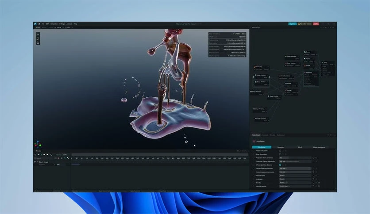The image size is (370, 214).
Task: Reset the Compensate decompression value
Action: [313, 172]
